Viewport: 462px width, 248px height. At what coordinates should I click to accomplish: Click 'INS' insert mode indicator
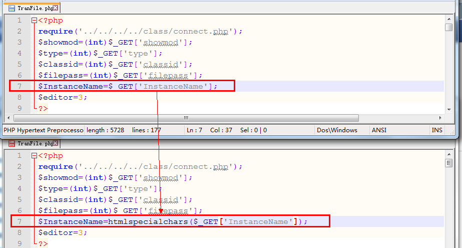coord(437,130)
